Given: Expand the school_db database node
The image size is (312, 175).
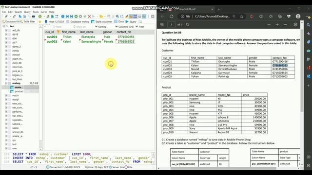Looking at the screenshot, I should (x=6, y=132).
